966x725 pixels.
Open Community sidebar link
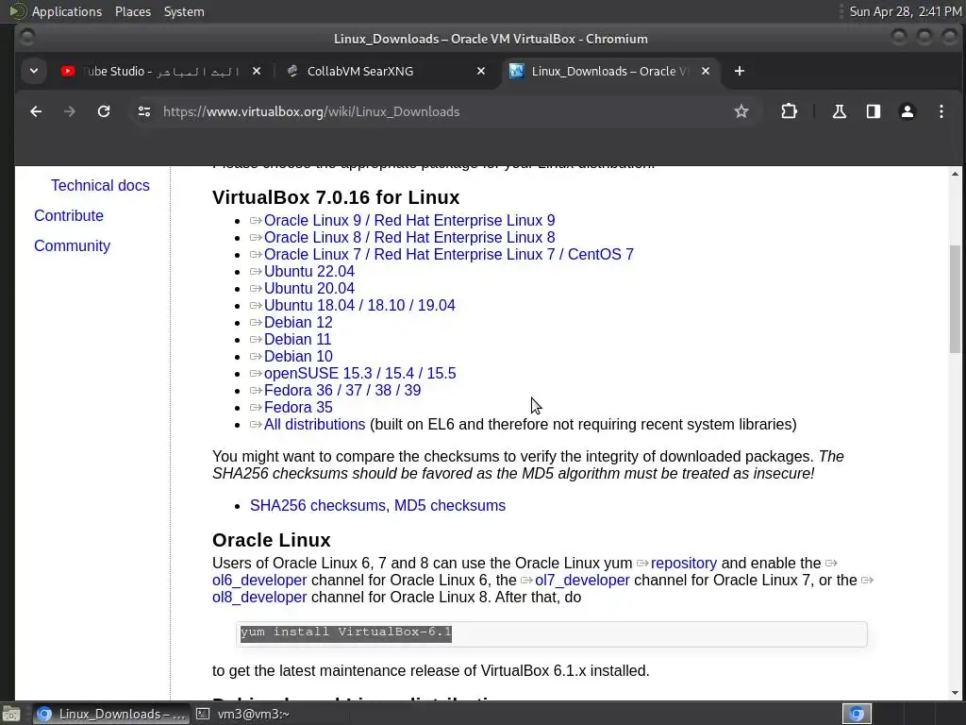point(72,246)
